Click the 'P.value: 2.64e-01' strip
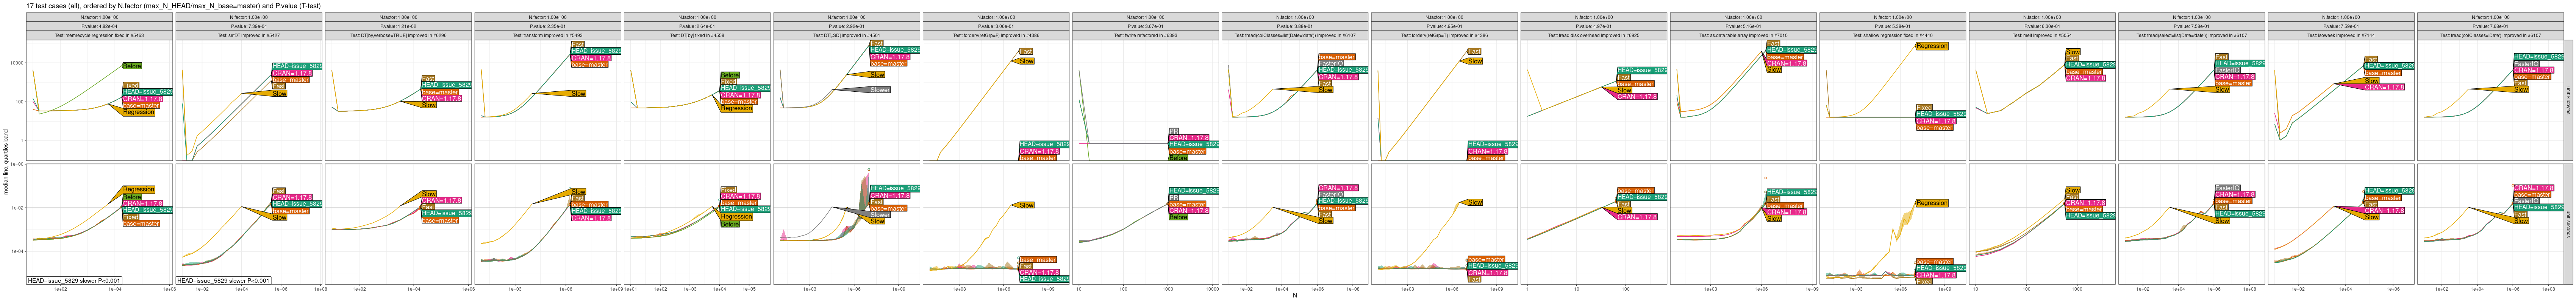 [697, 26]
